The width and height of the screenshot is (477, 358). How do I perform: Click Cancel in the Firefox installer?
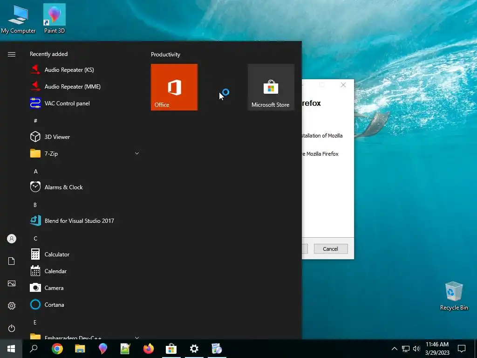[x=331, y=249]
